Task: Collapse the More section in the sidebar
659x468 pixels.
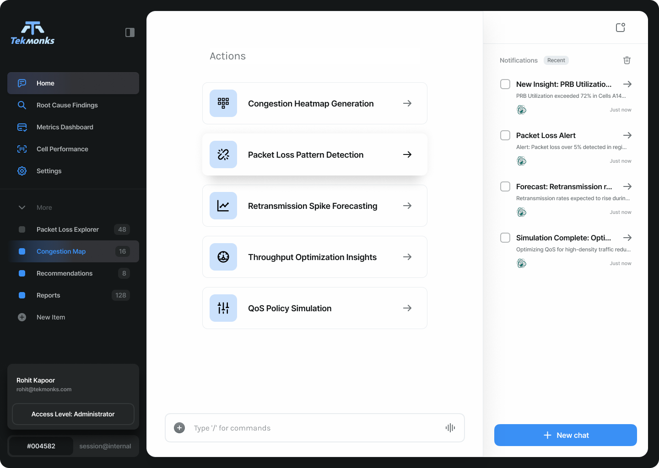Action: tap(22, 207)
